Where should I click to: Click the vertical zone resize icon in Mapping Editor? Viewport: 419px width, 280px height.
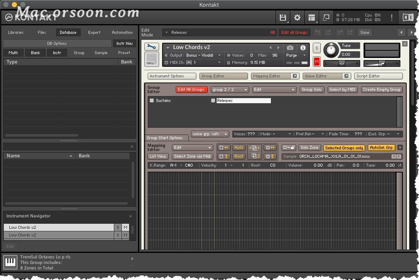(x=224, y=156)
